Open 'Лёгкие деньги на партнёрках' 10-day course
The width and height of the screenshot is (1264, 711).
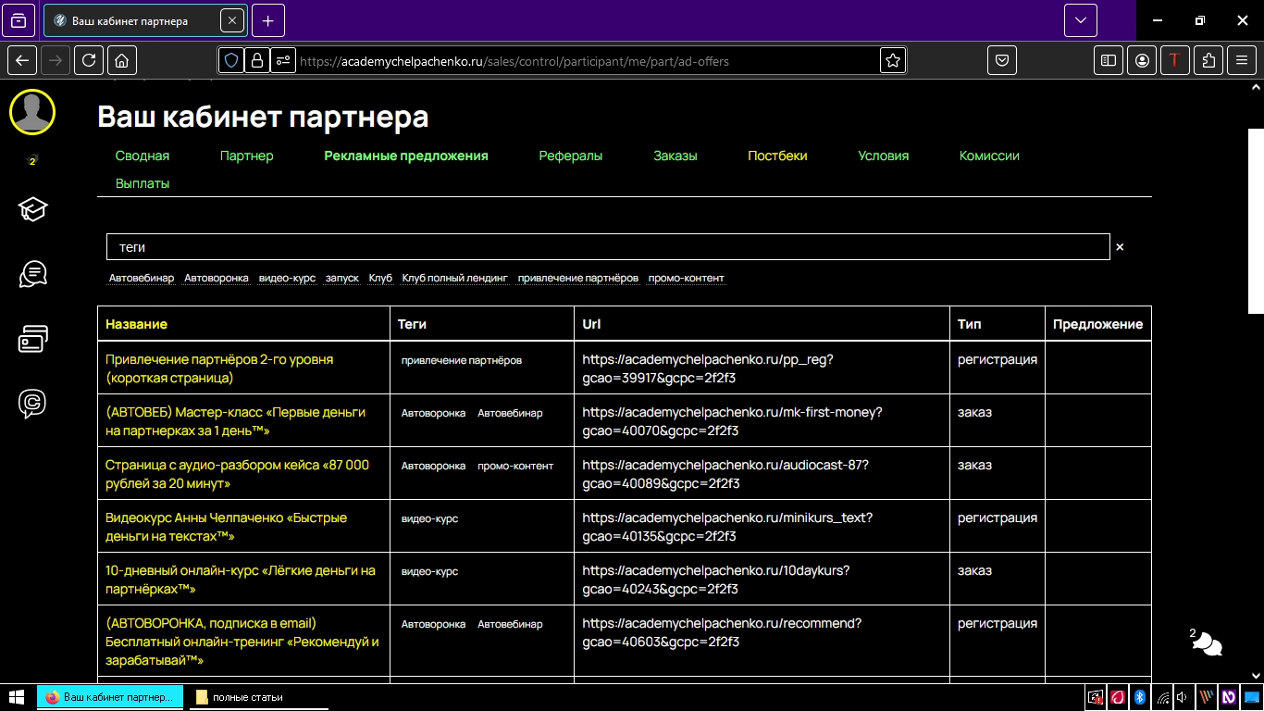click(241, 580)
